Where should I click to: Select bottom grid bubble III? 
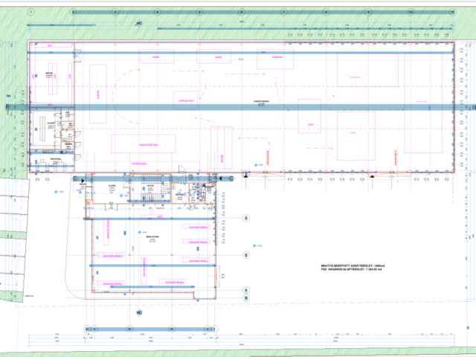click(x=172, y=327)
